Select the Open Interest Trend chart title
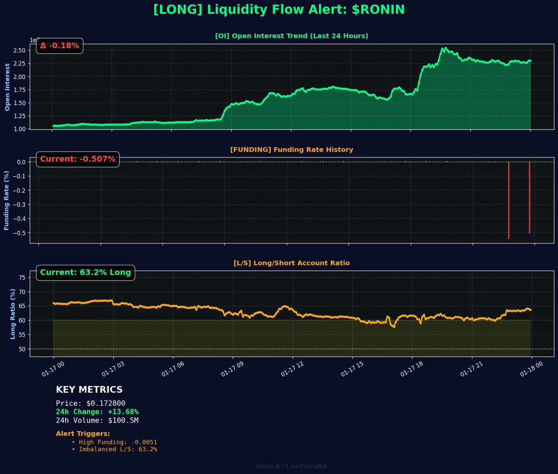558x474 pixels. tap(292, 36)
